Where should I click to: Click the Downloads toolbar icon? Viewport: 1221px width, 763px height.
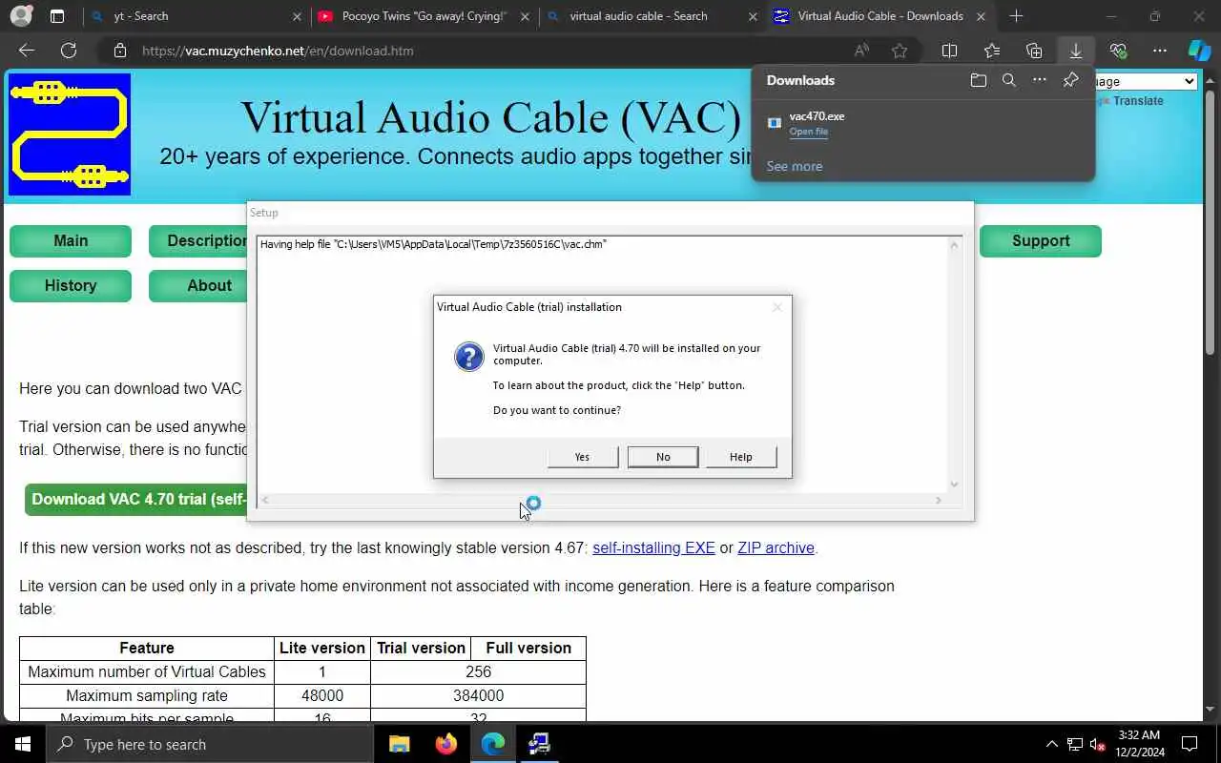1076,51
